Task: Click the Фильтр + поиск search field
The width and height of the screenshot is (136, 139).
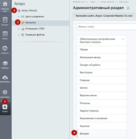Action: [106, 27]
